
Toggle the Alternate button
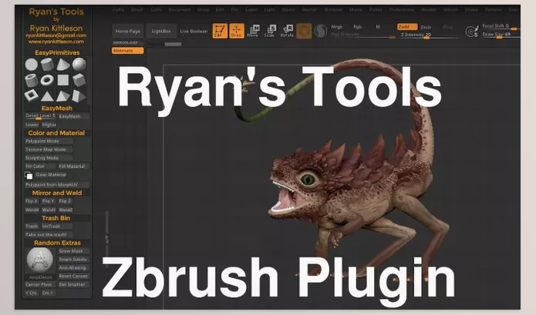(127, 51)
